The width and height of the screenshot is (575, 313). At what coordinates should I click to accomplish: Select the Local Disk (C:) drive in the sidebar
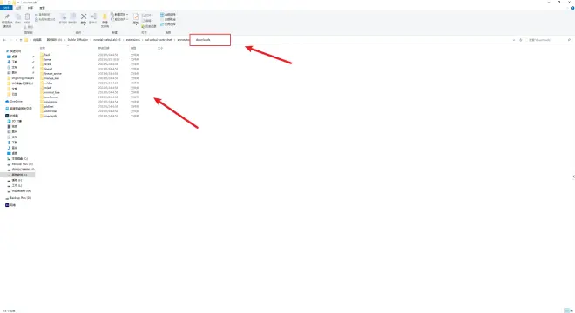(x=17, y=159)
